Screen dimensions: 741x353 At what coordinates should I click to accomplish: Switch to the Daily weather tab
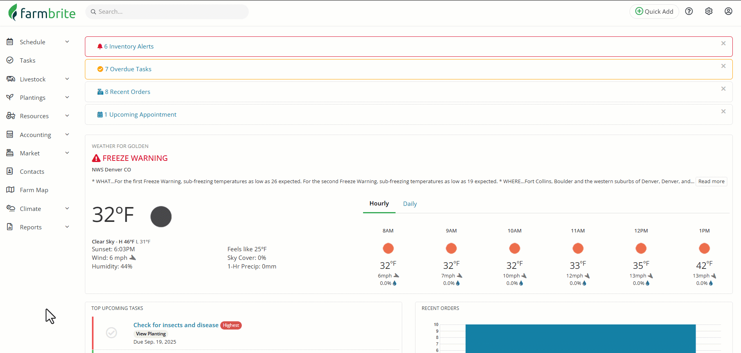point(410,204)
